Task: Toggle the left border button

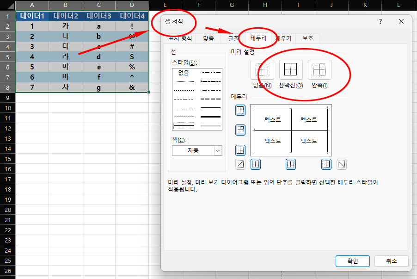Action: 256,164
